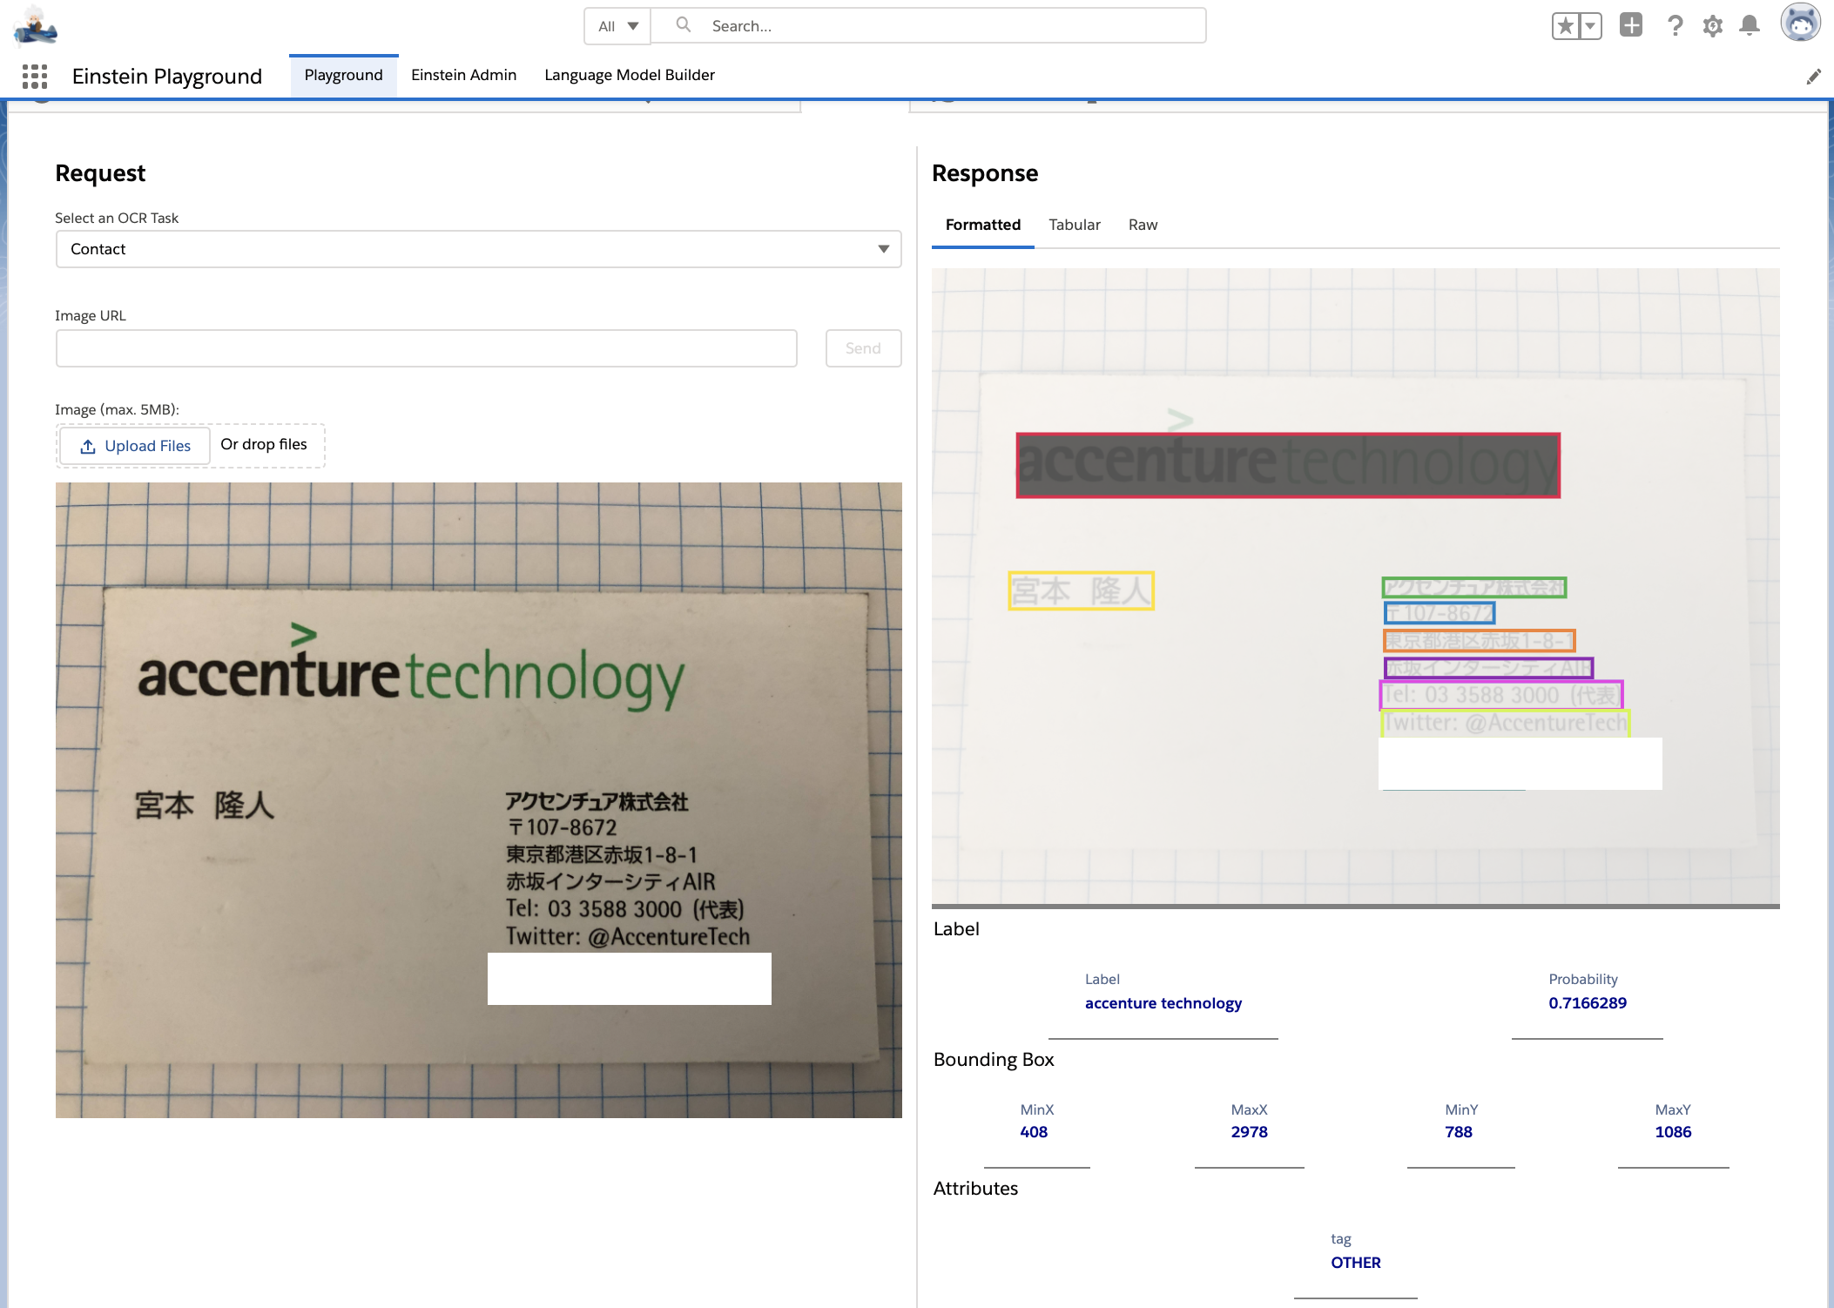Open the user profile avatar
This screenshot has width=1834, height=1308.
(1800, 24)
